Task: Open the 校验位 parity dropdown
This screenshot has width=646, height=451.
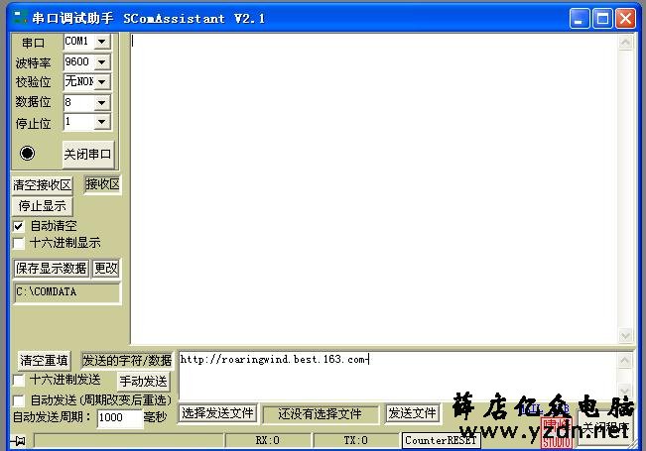Action: click(x=102, y=81)
